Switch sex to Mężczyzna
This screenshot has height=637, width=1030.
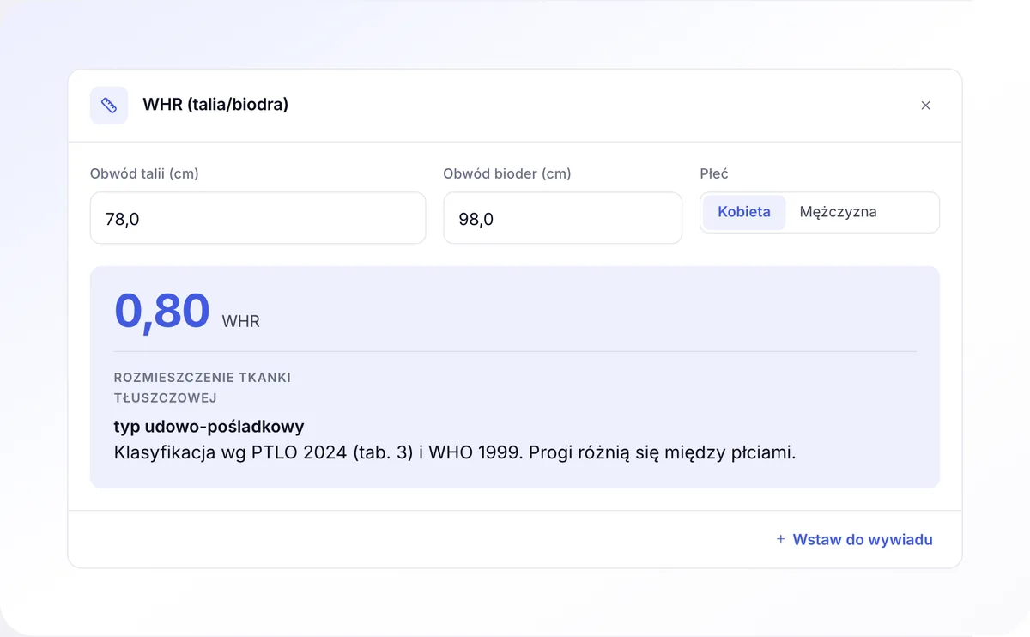point(838,212)
